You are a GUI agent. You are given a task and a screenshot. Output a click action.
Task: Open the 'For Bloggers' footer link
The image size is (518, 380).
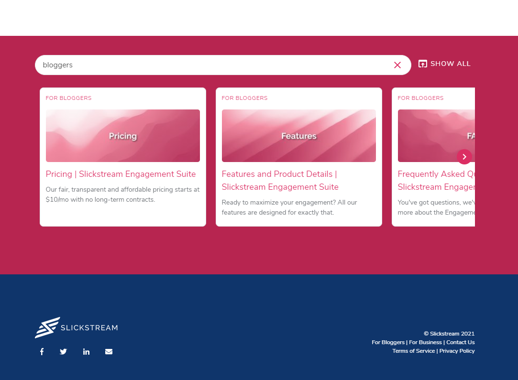coord(388,342)
